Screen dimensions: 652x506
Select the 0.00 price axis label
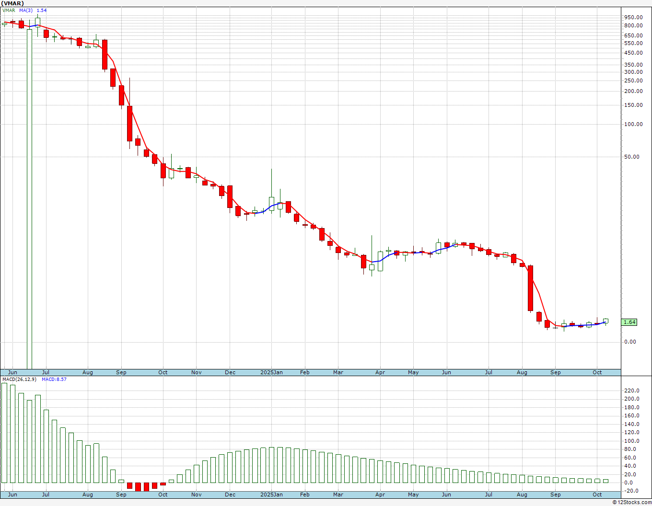pyautogui.click(x=630, y=342)
